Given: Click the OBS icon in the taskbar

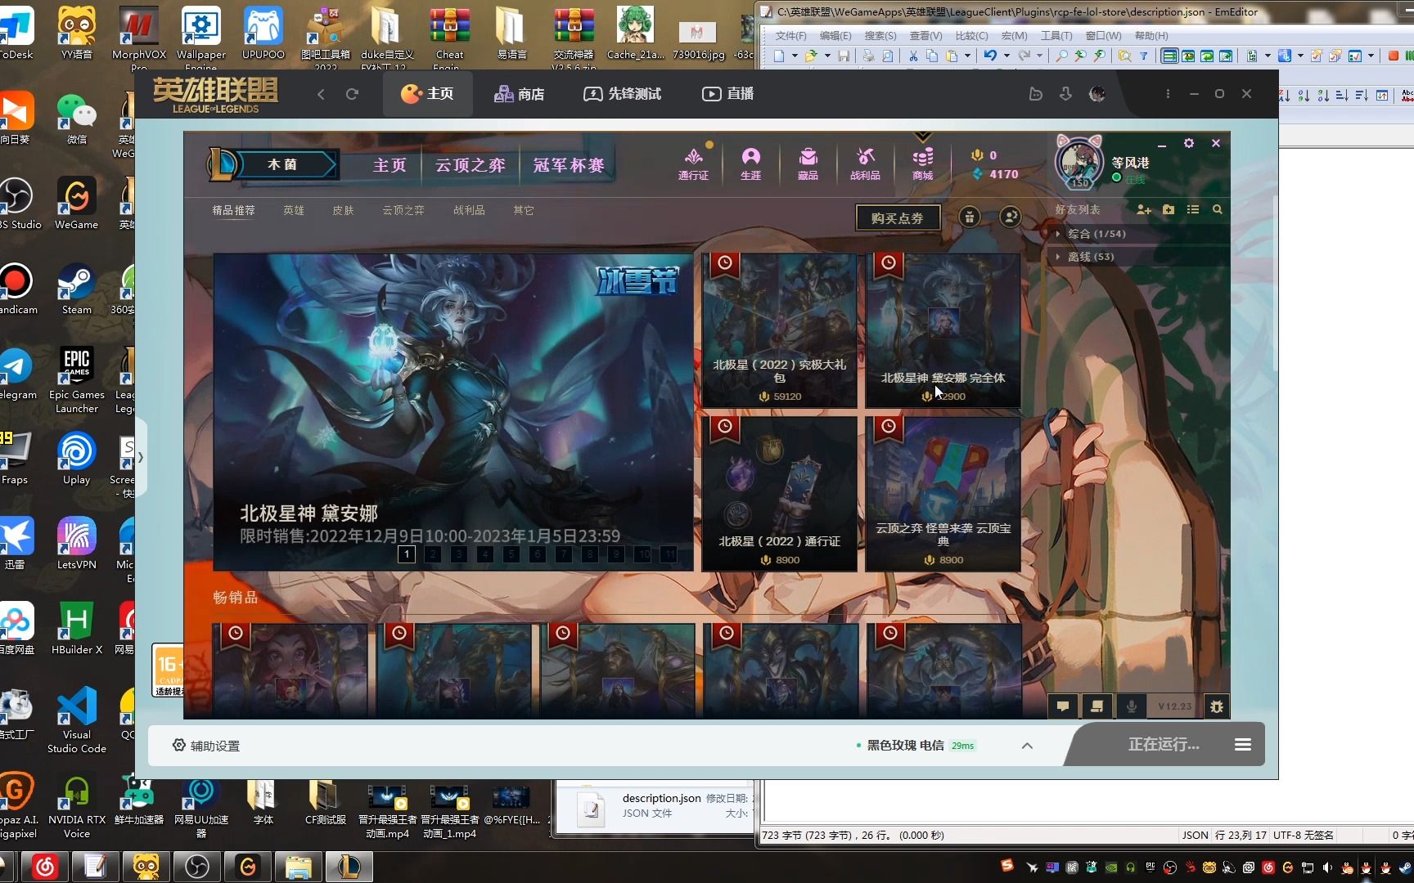Looking at the screenshot, I should (197, 867).
